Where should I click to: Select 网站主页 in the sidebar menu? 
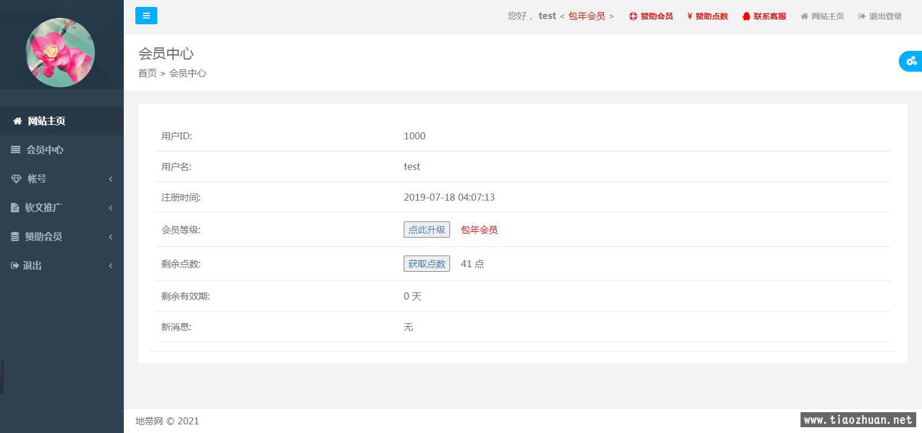[46, 121]
